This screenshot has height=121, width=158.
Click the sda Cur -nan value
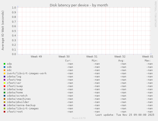[70, 64]
